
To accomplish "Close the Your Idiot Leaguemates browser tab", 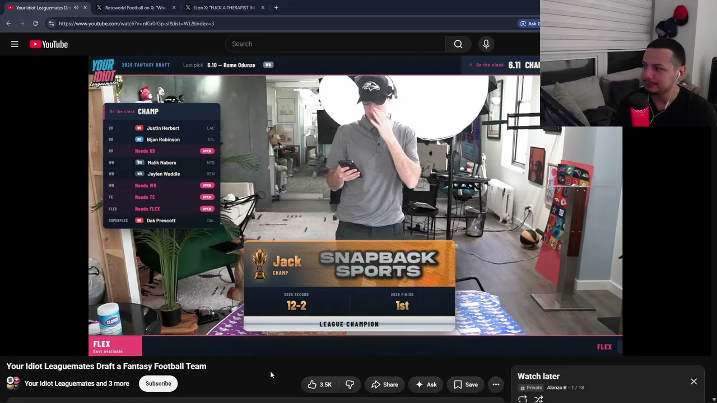I will [x=85, y=8].
